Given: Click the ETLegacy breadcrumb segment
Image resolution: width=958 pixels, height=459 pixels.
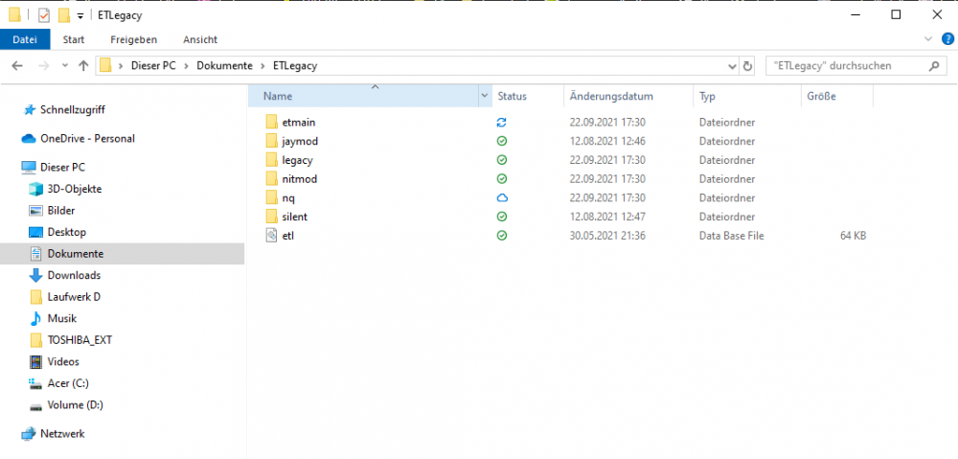Looking at the screenshot, I should [x=295, y=66].
